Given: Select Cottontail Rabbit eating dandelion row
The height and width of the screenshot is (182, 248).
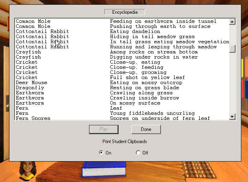Looking at the screenshot, I should pyautogui.click(x=122, y=31).
